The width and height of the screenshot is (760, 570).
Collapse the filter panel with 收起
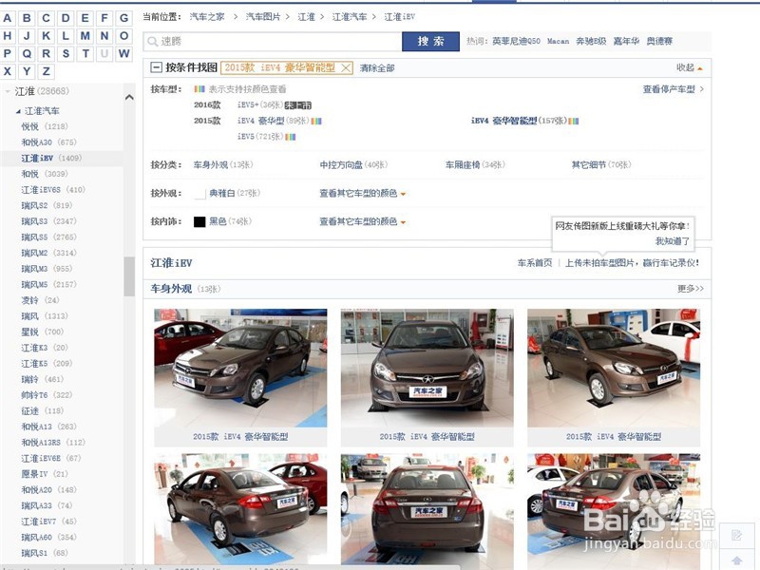(690, 67)
